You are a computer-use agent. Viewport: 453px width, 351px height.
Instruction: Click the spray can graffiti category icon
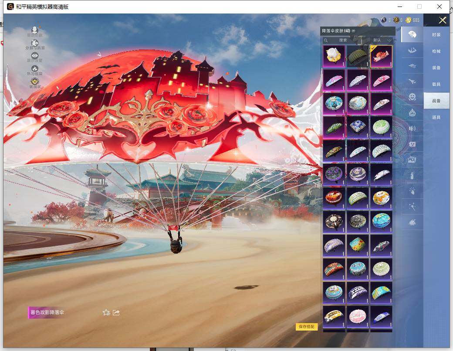(x=412, y=175)
